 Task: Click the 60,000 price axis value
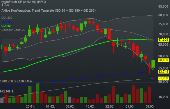(x=163, y=56)
